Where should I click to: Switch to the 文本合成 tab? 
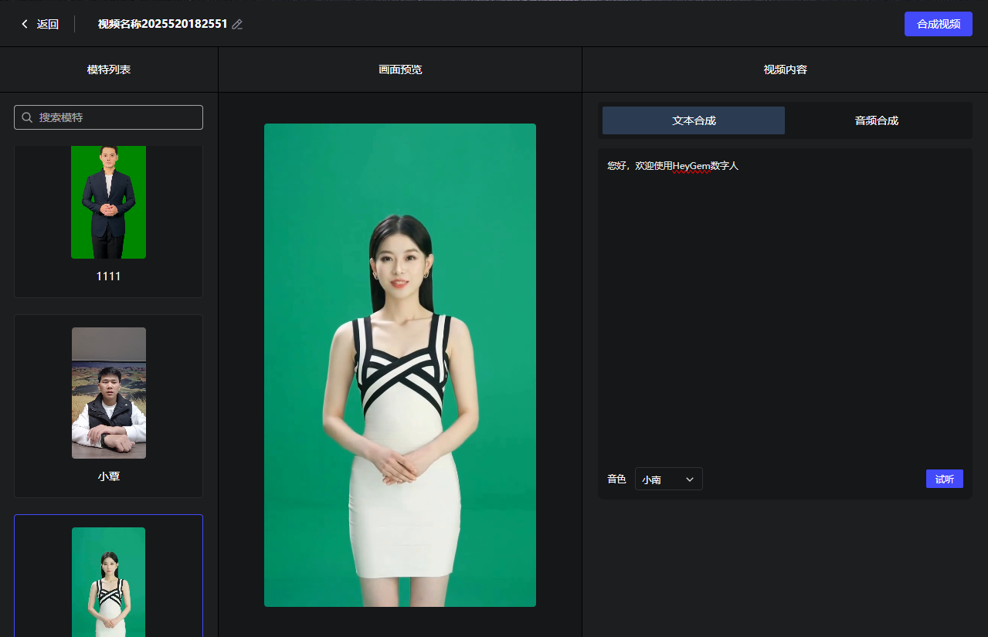click(694, 120)
